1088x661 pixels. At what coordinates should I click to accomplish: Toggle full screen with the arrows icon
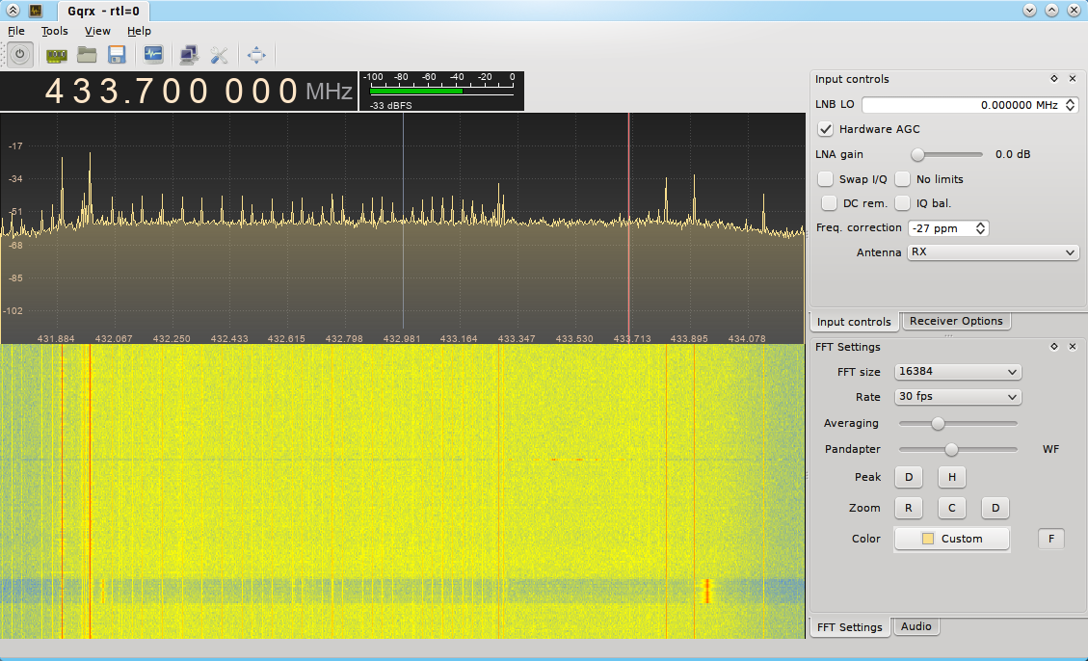(255, 55)
